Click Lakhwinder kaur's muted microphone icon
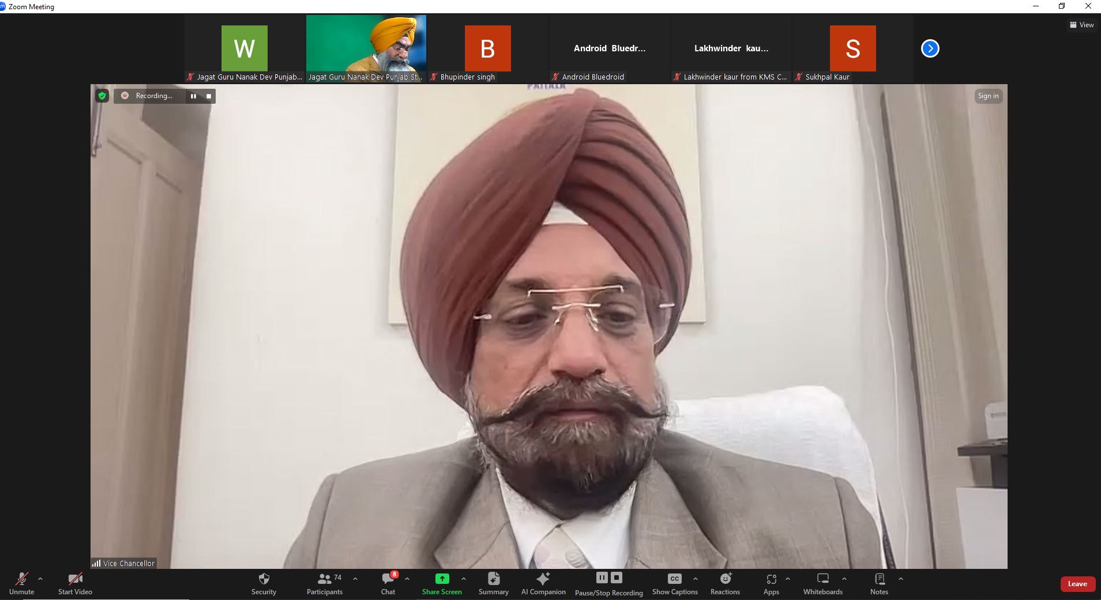This screenshot has width=1101, height=600. pyautogui.click(x=677, y=77)
